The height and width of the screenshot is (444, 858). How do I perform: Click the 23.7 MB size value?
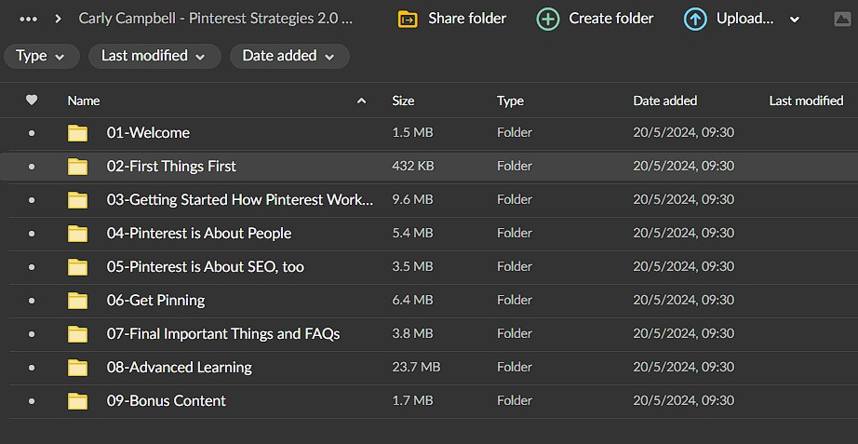[416, 367]
